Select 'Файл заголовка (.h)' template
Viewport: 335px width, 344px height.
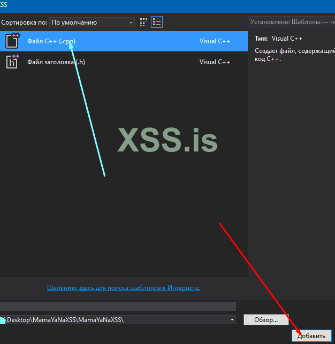[124, 62]
